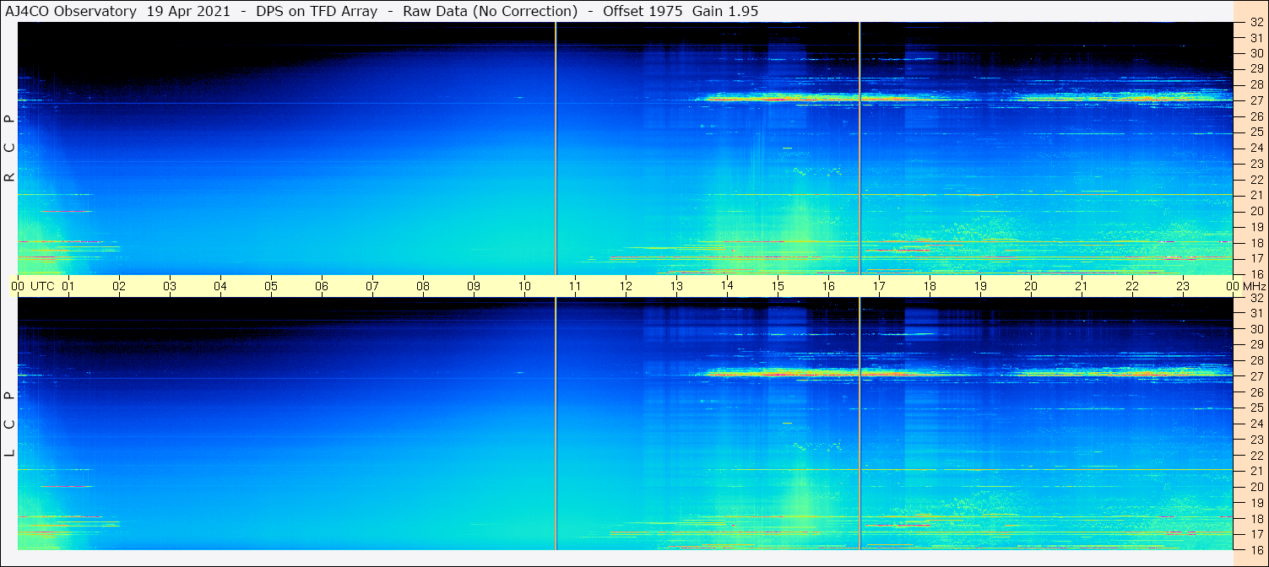This screenshot has width=1269, height=567.
Task: Click the 30 MHz tick label of RCP panel
Action: tap(1255, 53)
